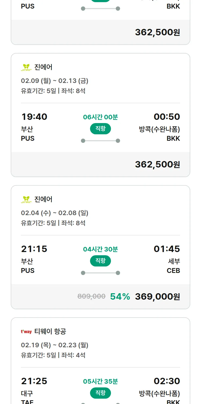This screenshot has height=404, width=201.
Task: Tap the 01:45 arrival time to Cebu
Action: (x=167, y=249)
